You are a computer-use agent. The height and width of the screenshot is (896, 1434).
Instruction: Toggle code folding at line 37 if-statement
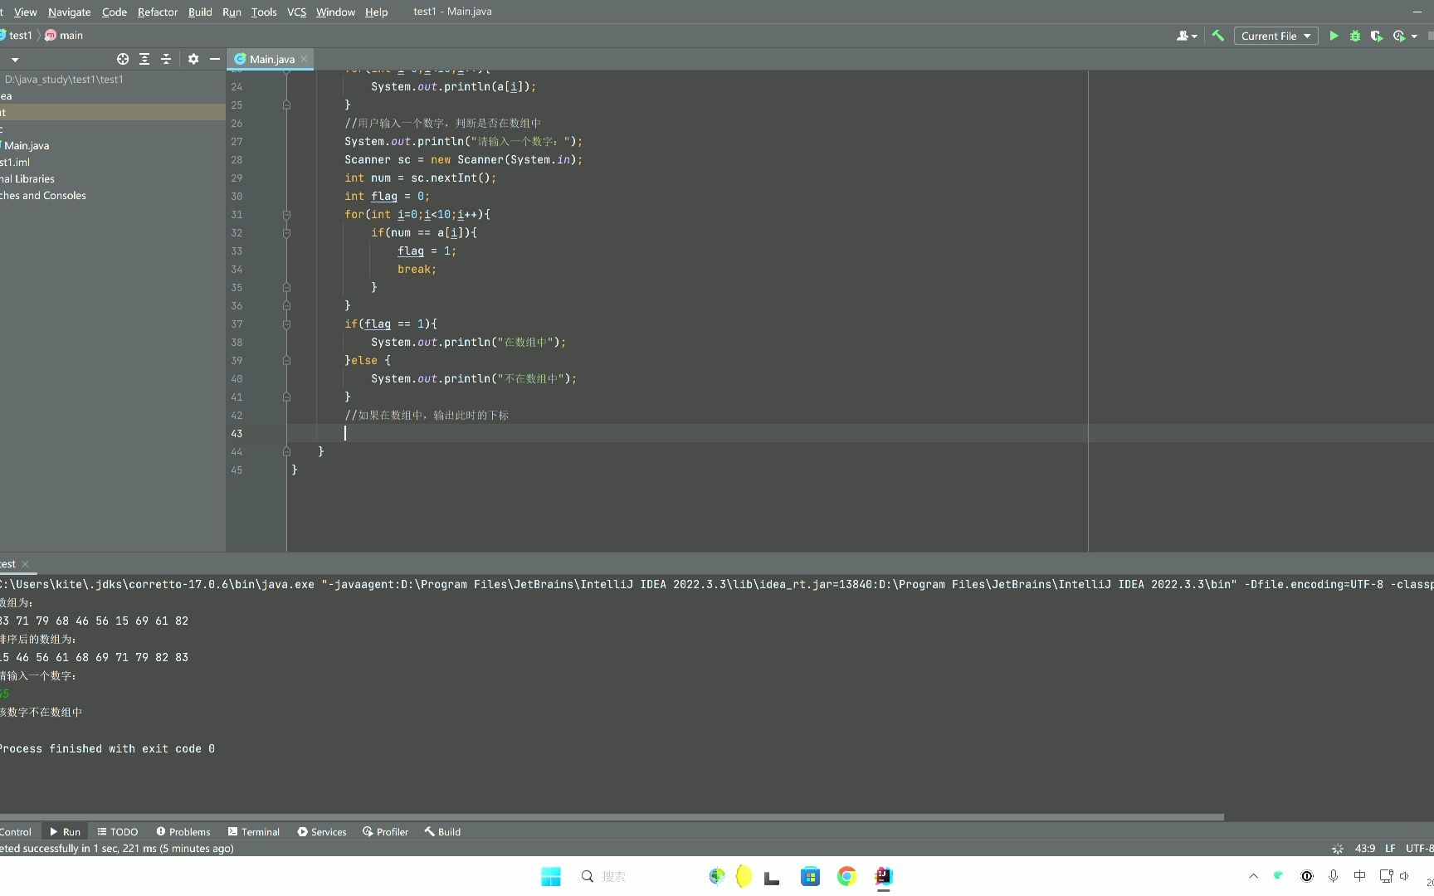click(286, 324)
